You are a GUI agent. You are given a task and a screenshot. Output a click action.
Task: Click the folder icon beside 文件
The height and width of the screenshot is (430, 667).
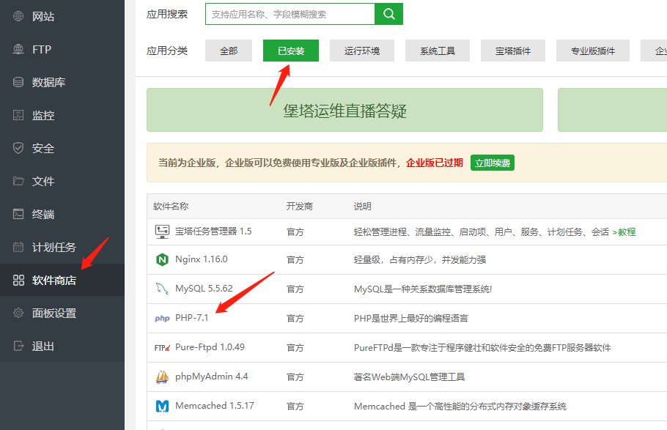point(18,181)
